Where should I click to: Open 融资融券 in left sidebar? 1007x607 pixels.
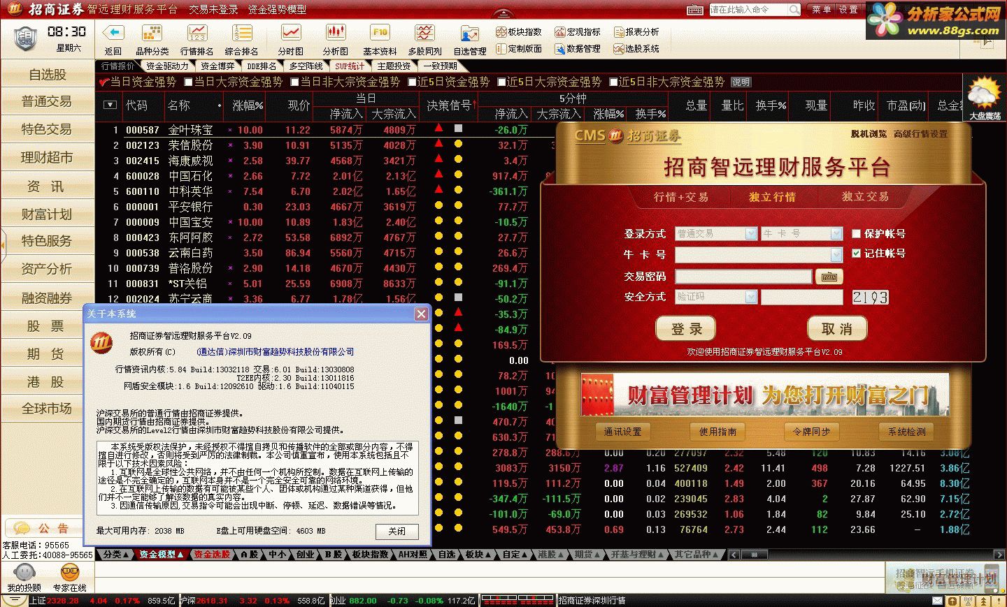[47, 298]
